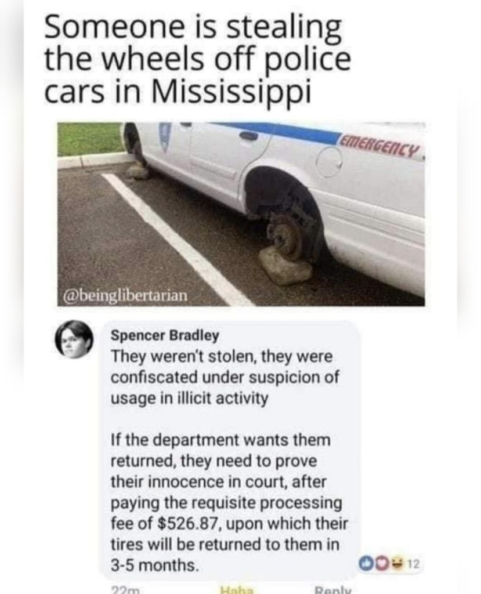Click the Spencer Bradley name link
Image resolution: width=481 pixels, height=594 pixels.
coord(165,336)
